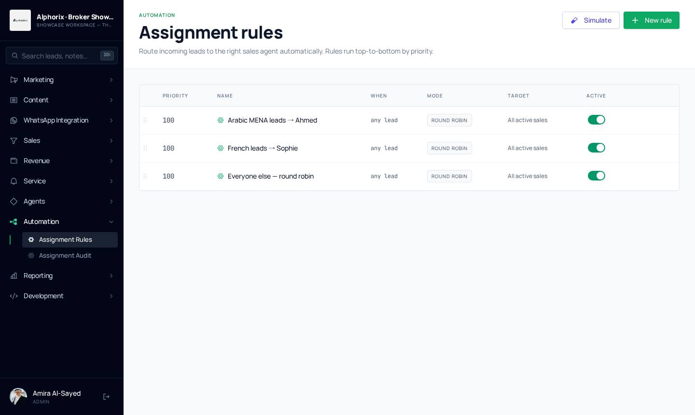The height and width of the screenshot is (415, 695).
Task: Click the Agents diamond icon
Action: [14, 201]
